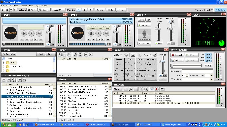Stop Deck B playback
This screenshot has height=127, width=227.
(x=98, y=33)
